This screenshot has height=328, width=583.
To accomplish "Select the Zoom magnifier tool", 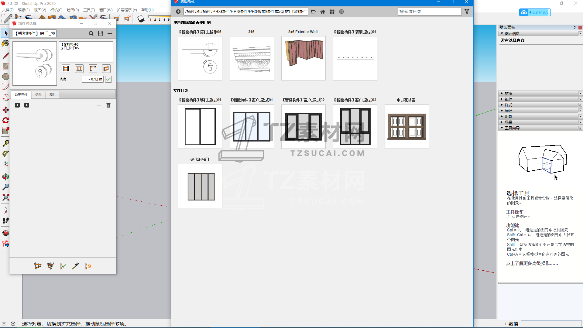I will coord(5,187).
